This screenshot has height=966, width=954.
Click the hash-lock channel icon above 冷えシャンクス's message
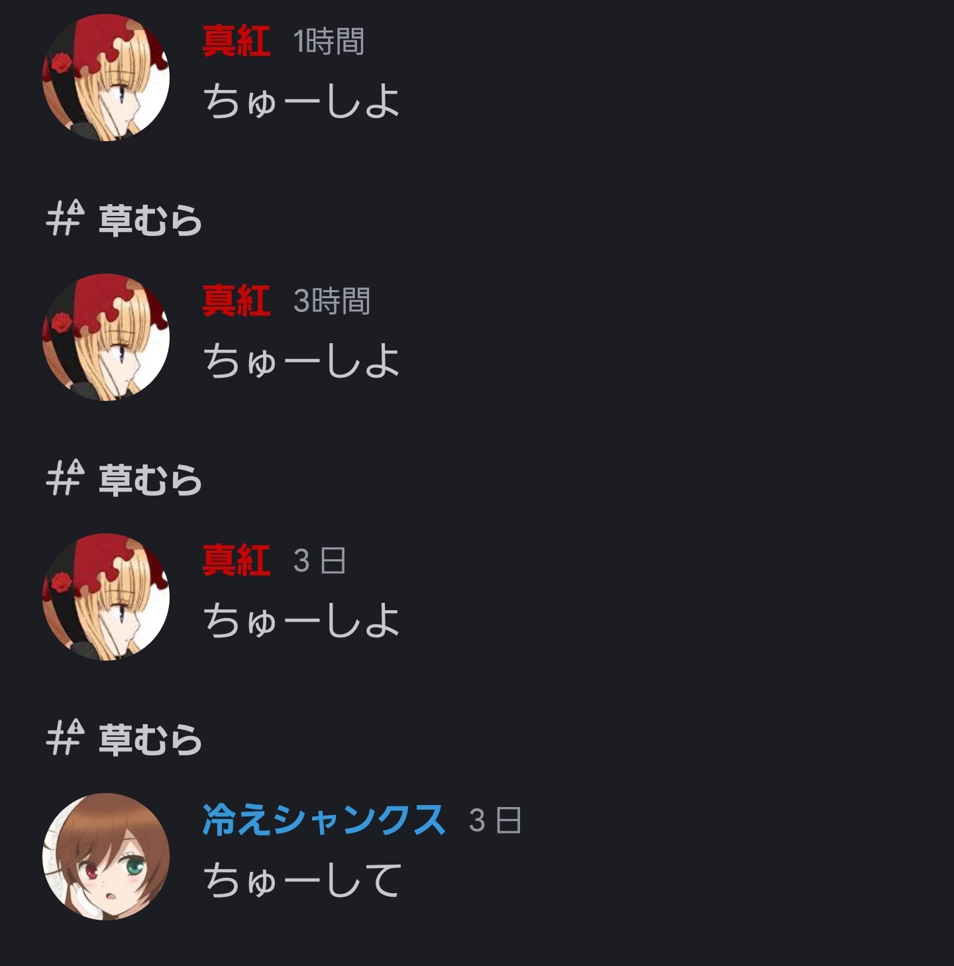(x=66, y=737)
